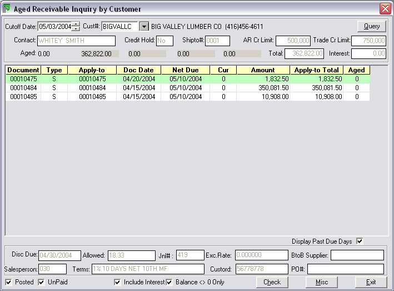Click the Doc Date column header
The image size is (394, 291).
pos(139,70)
